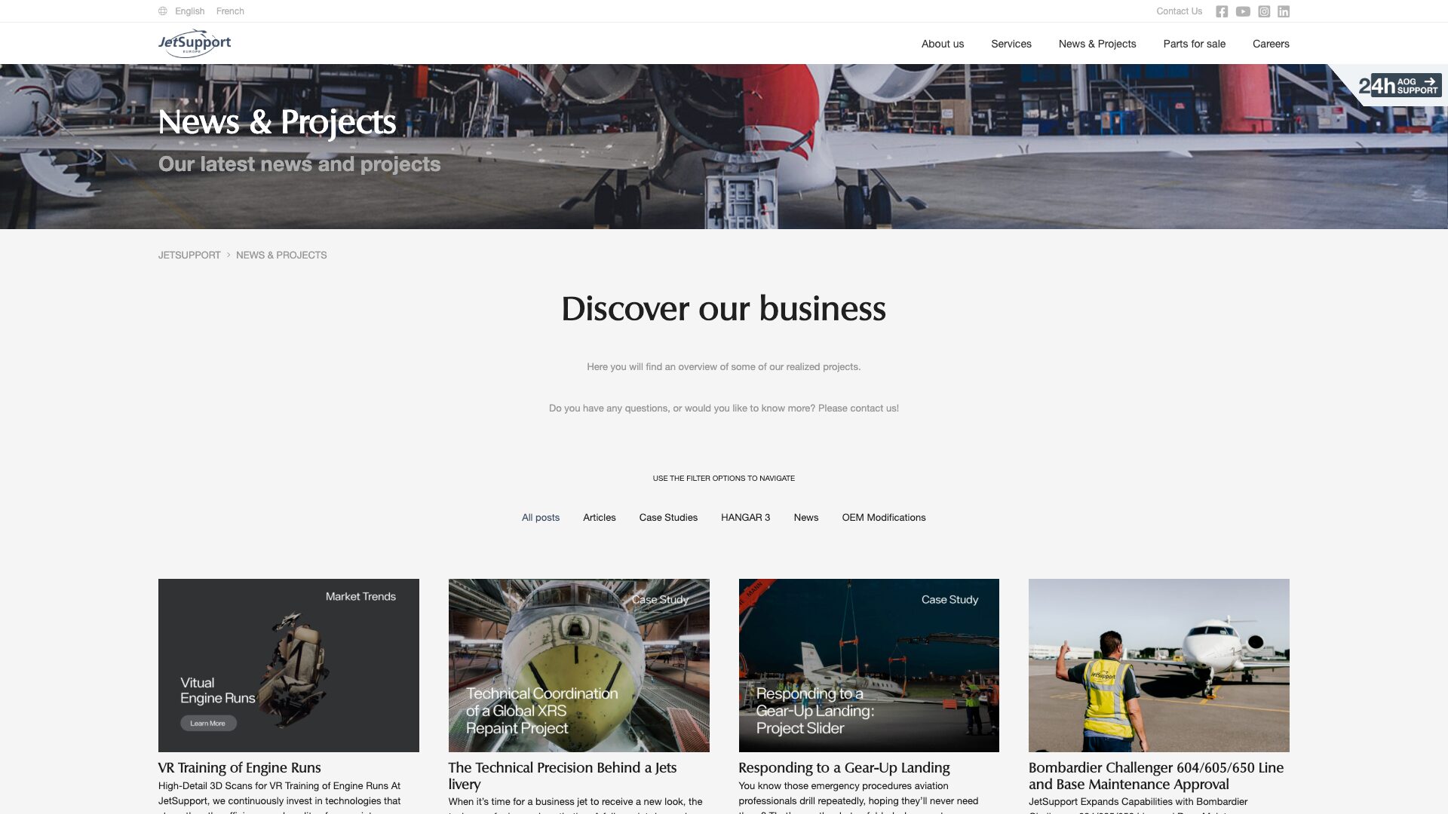Click the globe language icon
Screen dimensions: 1448x814
162,11
